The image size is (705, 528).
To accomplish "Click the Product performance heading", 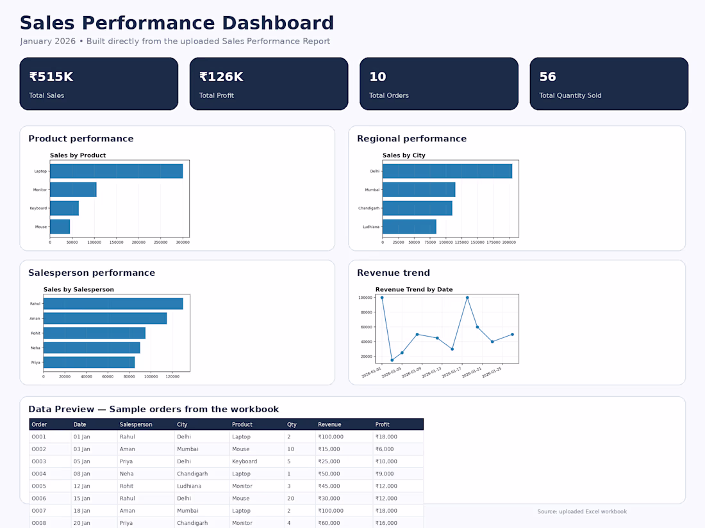I will (x=81, y=139).
